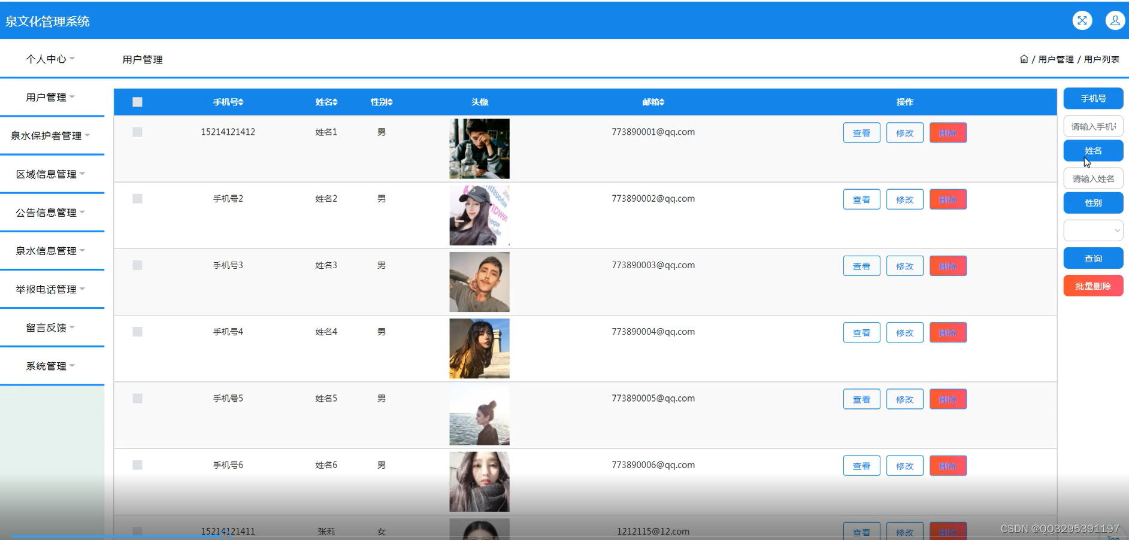This screenshot has width=1129, height=540.
Task: Go to home via breadcrumb house icon
Action: click(x=1024, y=59)
